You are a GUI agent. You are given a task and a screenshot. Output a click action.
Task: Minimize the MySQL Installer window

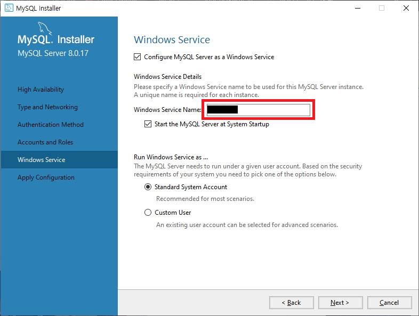[358, 9]
